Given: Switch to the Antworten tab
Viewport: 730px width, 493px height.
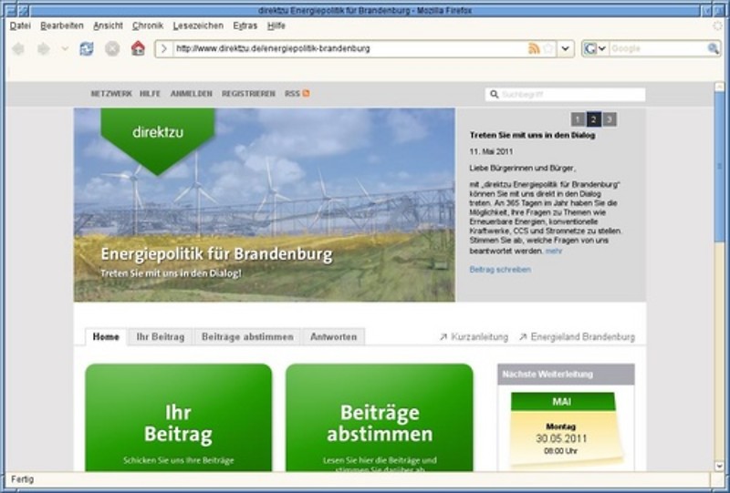Looking at the screenshot, I should click(x=333, y=337).
